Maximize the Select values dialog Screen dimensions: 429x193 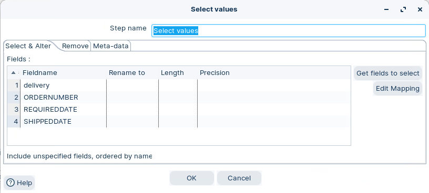403,9
